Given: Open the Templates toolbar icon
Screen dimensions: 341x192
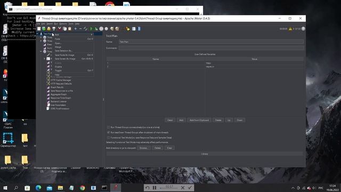Looking at the screenshot, I should [x=44, y=29].
